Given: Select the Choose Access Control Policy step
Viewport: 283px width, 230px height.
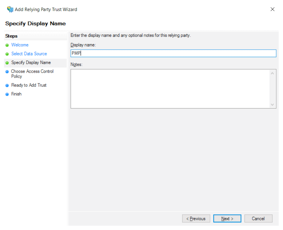Looking at the screenshot, I should pyautogui.click(x=32, y=74).
